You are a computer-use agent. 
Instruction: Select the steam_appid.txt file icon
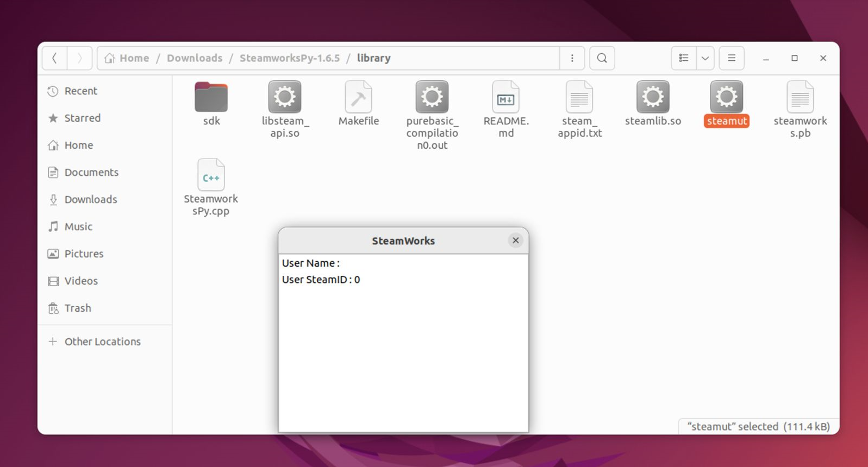click(x=579, y=97)
